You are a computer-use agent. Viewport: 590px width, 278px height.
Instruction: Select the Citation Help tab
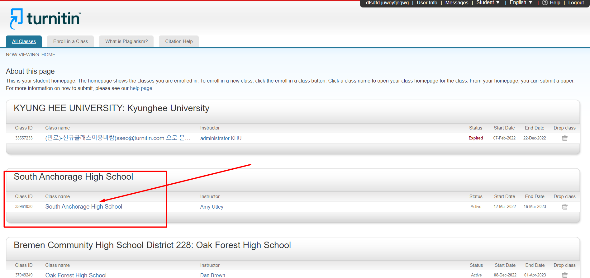(x=179, y=41)
